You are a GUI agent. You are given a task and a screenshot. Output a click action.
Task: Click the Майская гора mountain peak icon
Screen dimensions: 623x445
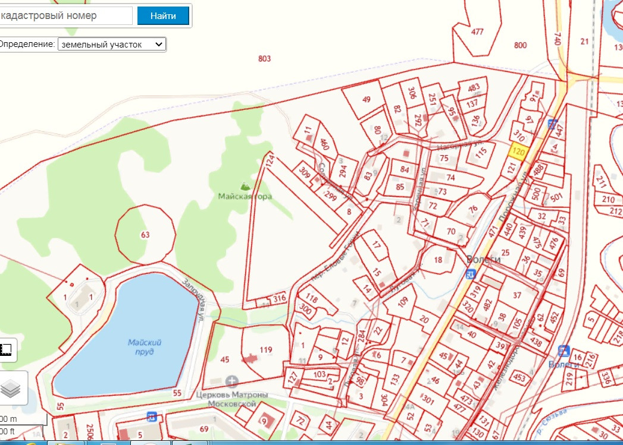(244, 186)
